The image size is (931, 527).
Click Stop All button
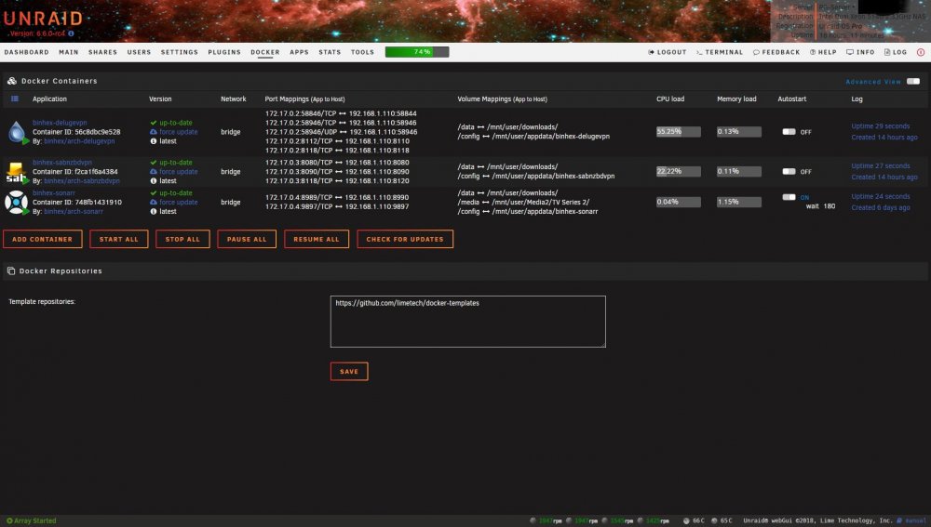point(182,239)
